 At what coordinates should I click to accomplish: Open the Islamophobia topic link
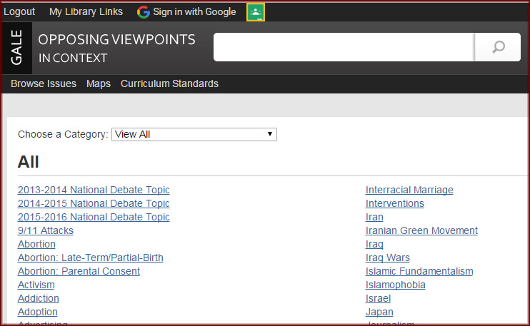(395, 285)
